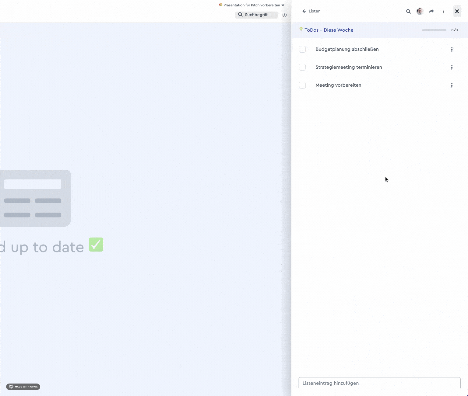Share the list with the arrow icon
The width and height of the screenshot is (468, 396).
coord(431,12)
